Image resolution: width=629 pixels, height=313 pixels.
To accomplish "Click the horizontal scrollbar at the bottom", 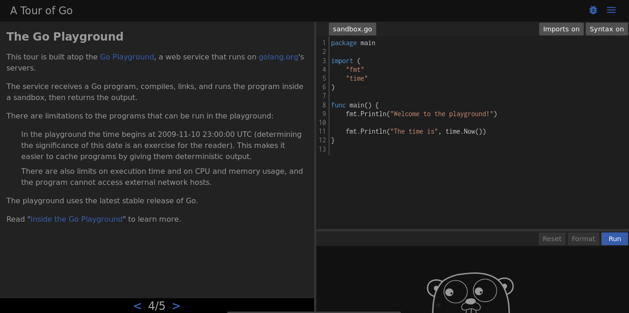I will click(314, 311).
